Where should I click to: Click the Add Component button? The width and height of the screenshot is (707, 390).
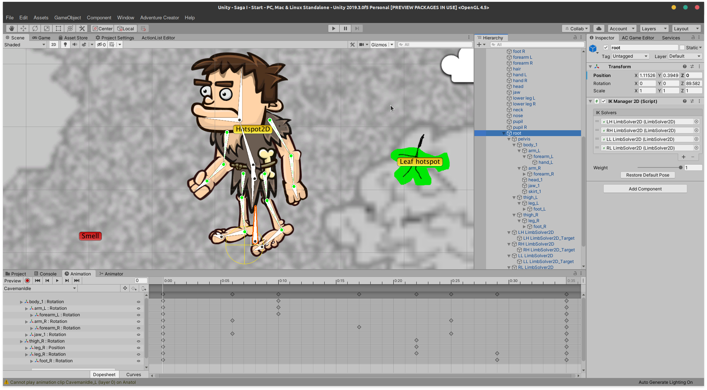coord(645,189)
